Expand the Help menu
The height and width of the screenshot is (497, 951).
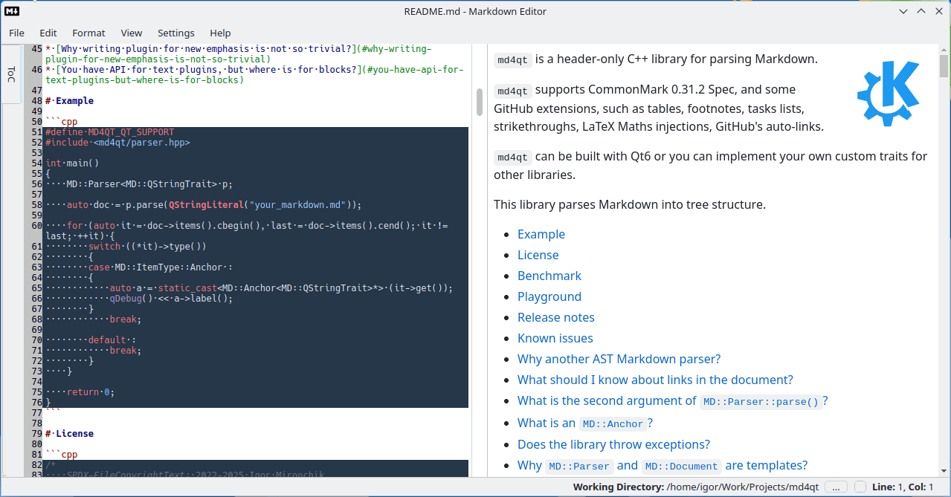pos(220,33)
